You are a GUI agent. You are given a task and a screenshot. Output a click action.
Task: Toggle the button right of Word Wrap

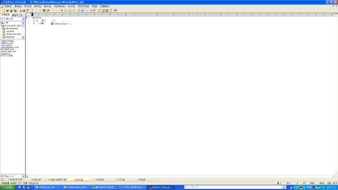[x=87, y=11]
